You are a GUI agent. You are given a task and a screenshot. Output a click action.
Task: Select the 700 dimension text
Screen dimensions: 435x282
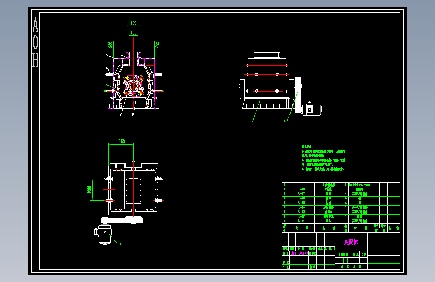tap(134, 23)
